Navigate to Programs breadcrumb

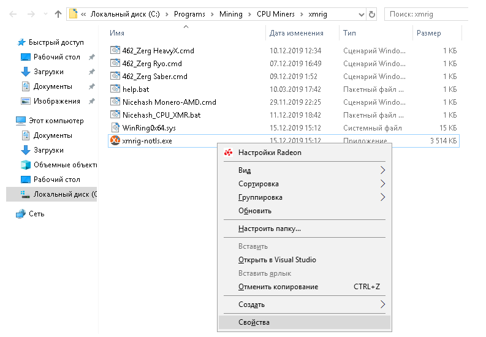(189, 14)
